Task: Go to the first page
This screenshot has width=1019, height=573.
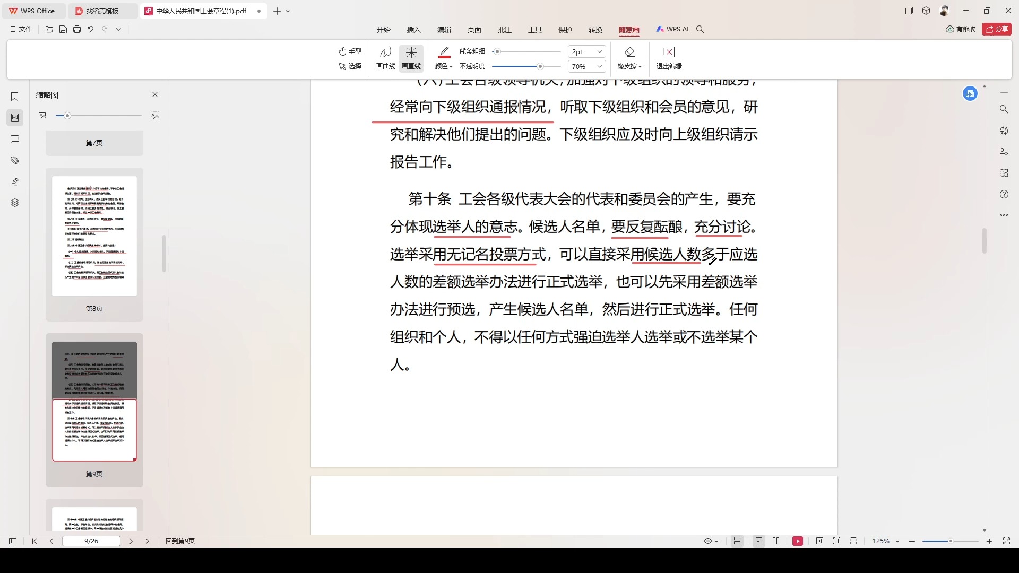Action: [x=34, y=541]
